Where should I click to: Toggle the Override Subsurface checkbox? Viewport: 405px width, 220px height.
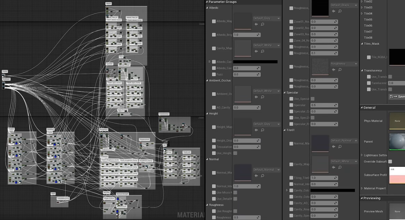390,162
